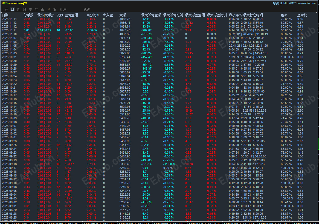Click win rate 90.91 %
Viewport: 319px width, 224px height.
pos(286,65)
